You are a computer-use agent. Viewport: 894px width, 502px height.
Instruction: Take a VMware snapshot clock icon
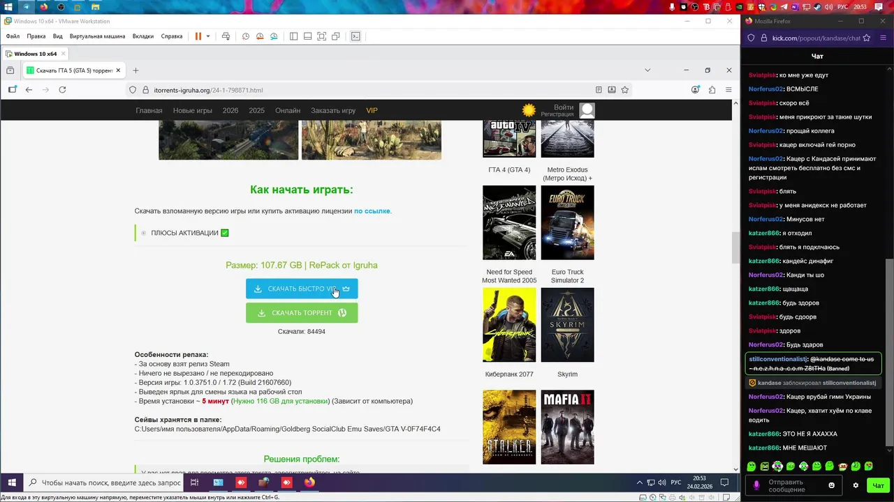pos(246,36)
